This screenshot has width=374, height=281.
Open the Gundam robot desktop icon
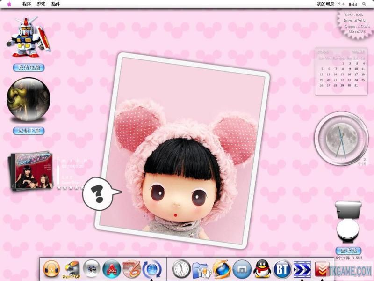coord(28,37)
